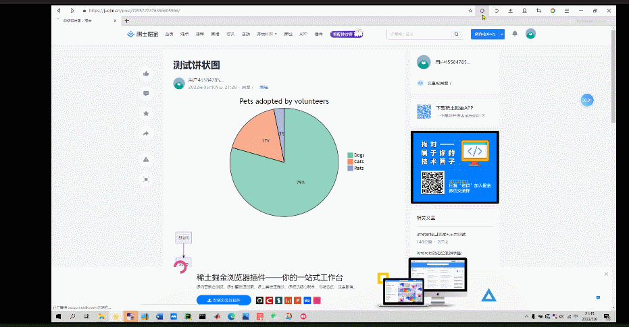Close the browser plugin promotion banner

click(x=606, y=274)
